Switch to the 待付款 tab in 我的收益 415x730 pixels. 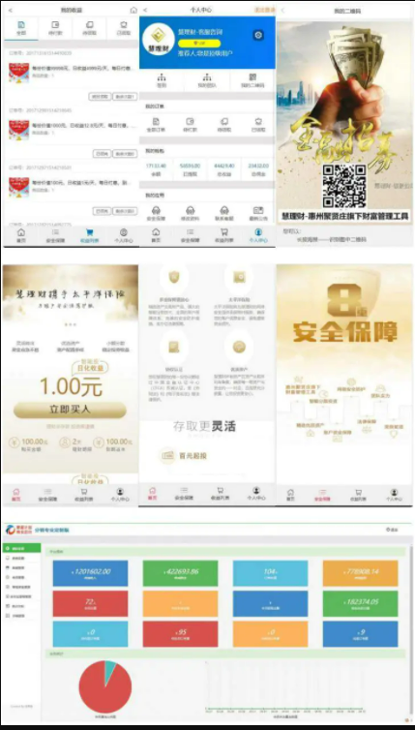55,28
